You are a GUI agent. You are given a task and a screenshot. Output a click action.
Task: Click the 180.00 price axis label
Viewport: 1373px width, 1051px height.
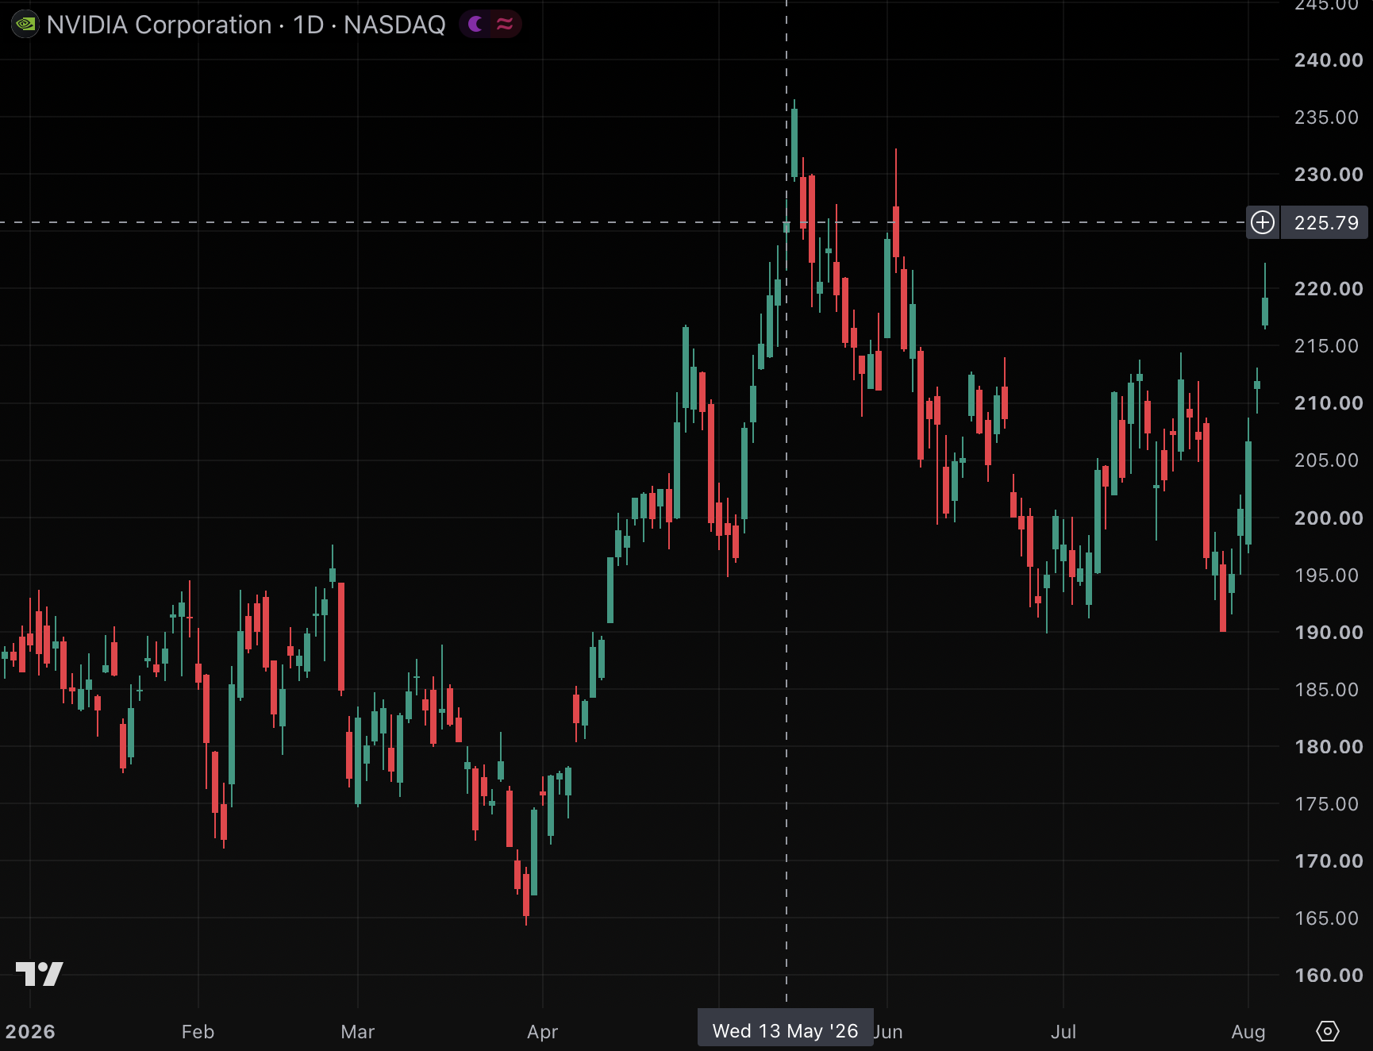click(x=1328, y=746)
